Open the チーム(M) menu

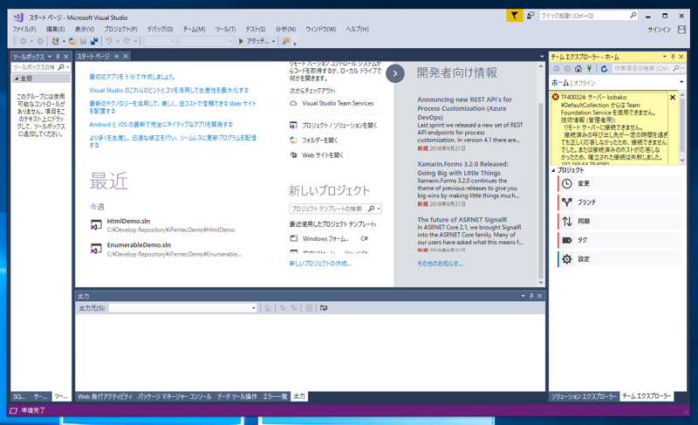pyautogui.click(x=194, y=29)
